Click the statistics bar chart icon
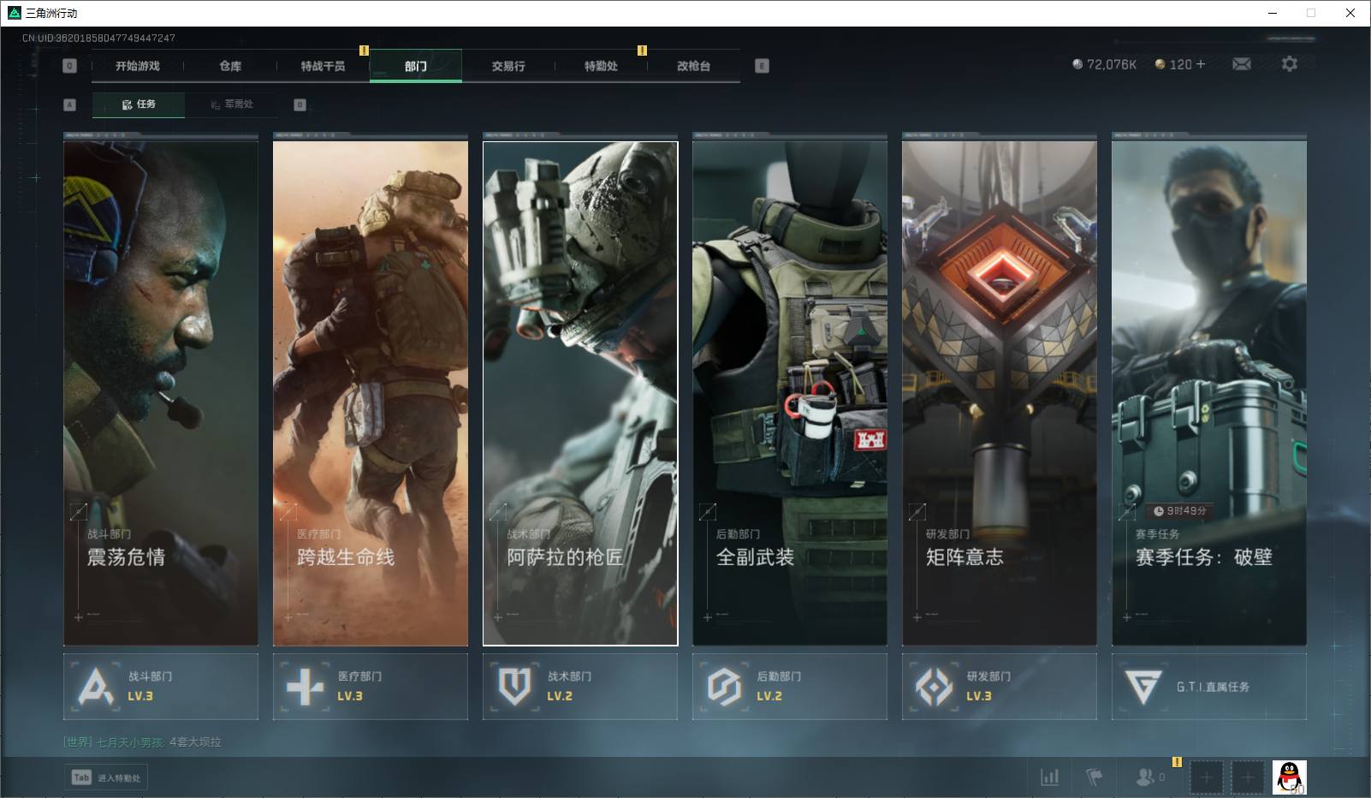Screen dimensions: 1371x798 tap(1049, 777)
